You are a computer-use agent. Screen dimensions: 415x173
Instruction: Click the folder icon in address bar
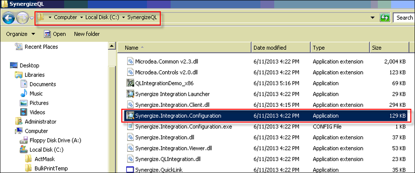click(40, 18)
